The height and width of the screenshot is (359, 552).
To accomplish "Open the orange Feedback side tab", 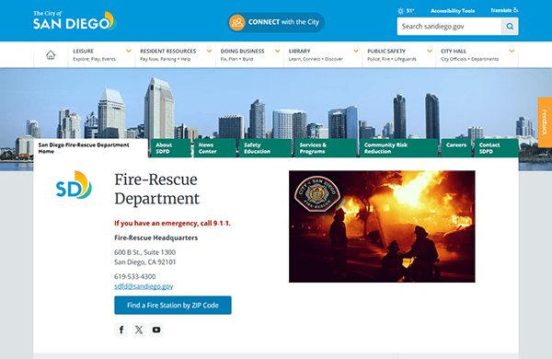I will pyautogui.click(x=545, y=122).
